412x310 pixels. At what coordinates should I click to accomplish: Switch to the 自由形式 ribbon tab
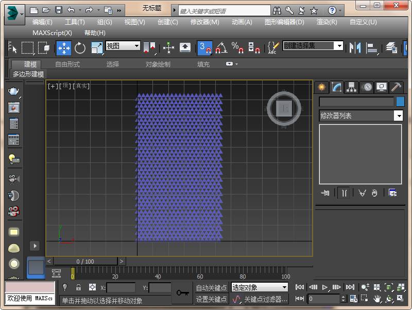pos(67,64)
